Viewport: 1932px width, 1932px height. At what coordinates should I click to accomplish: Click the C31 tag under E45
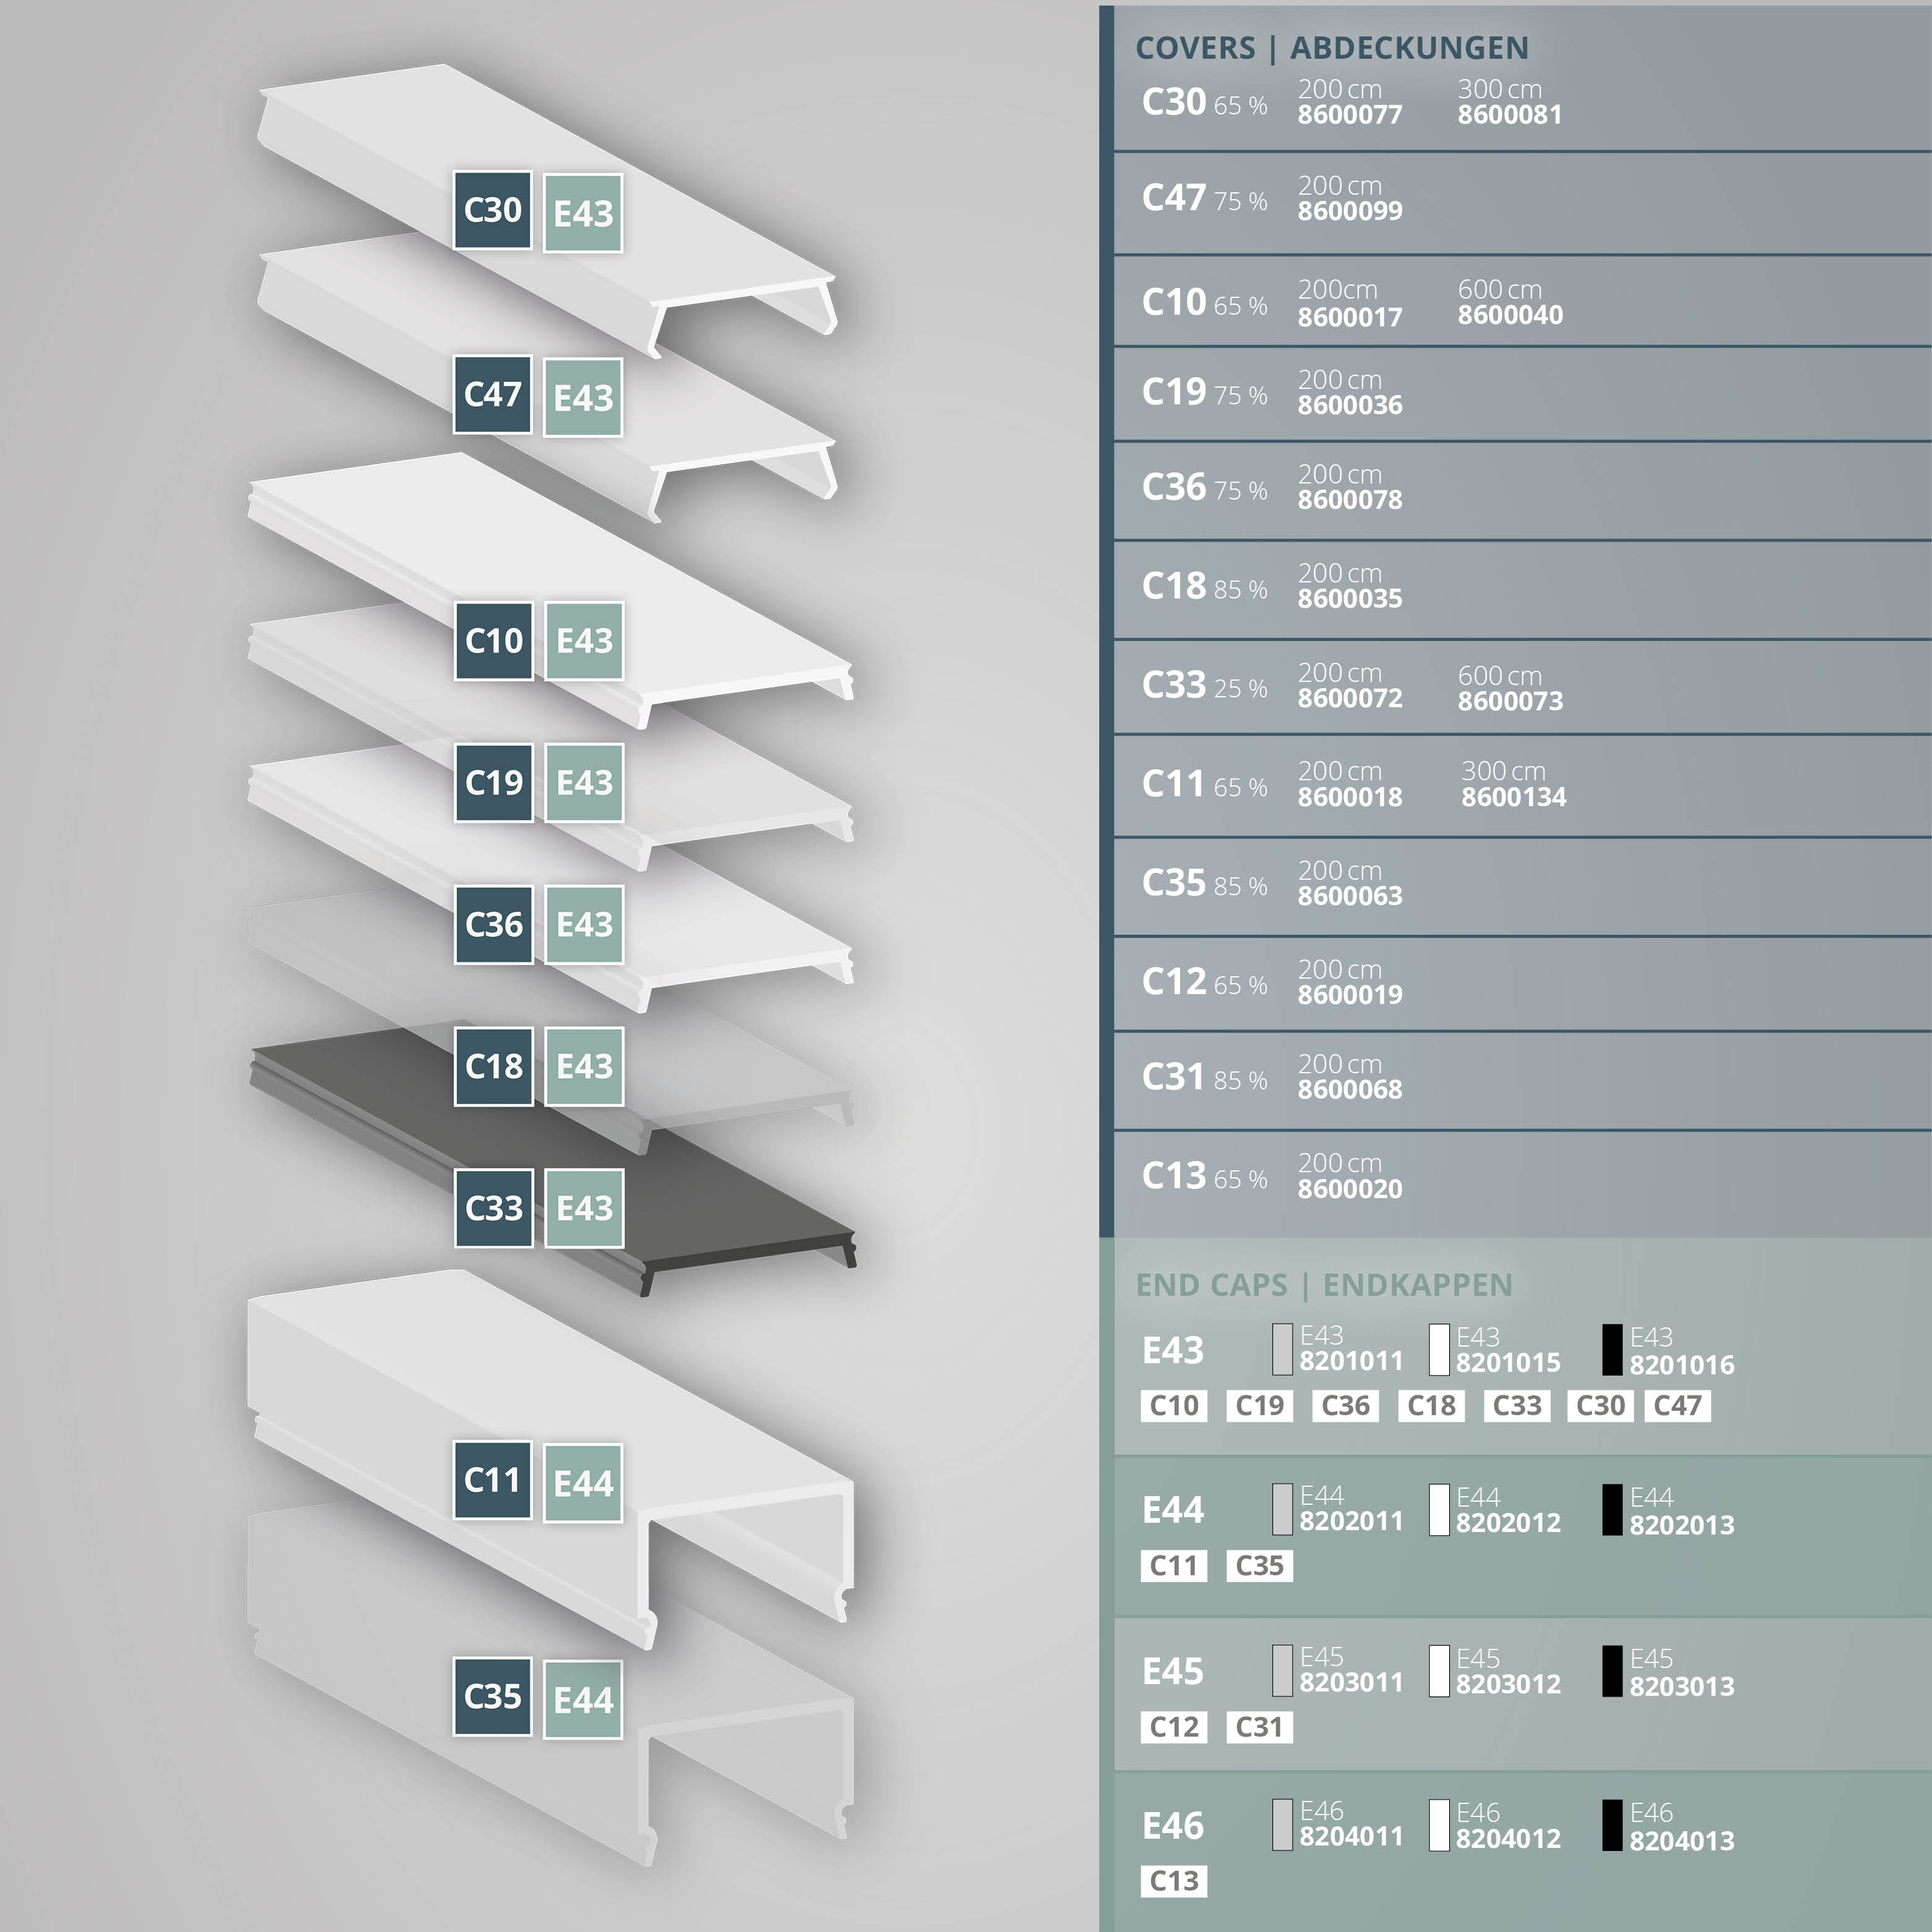pyautogui.click(x=1259, y=1727)
